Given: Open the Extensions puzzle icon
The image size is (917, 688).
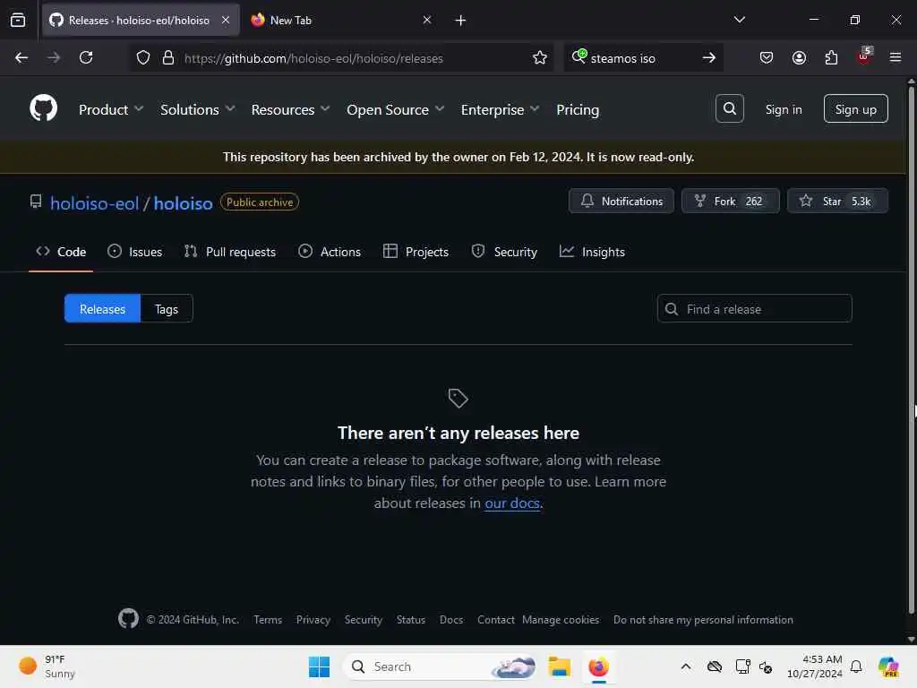Looking at the screenshot, I should pos(831,57).
